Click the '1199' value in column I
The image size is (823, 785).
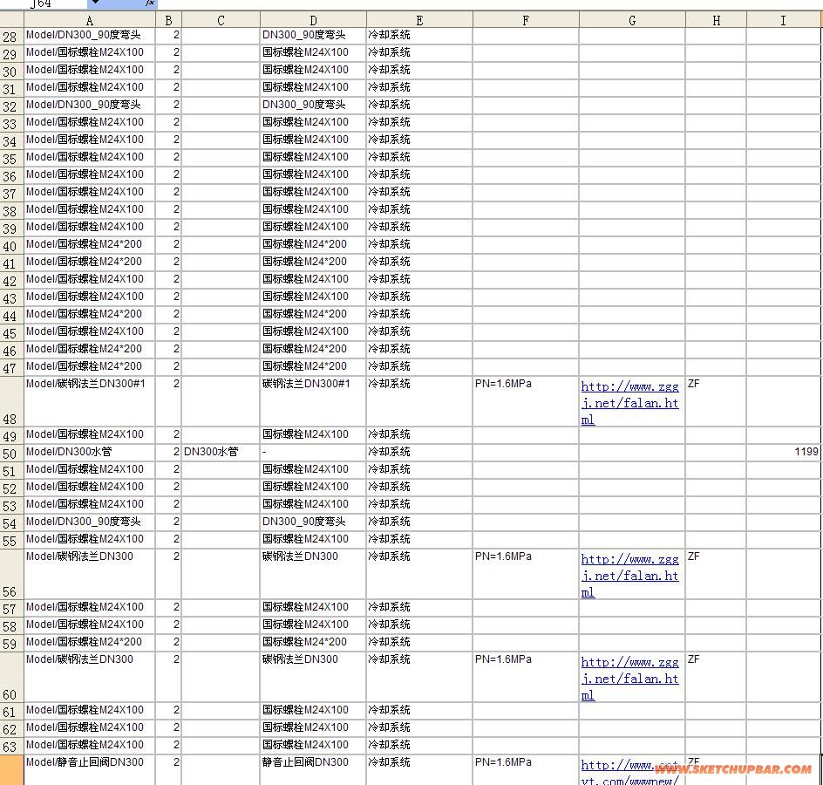(x=806, y=452)
